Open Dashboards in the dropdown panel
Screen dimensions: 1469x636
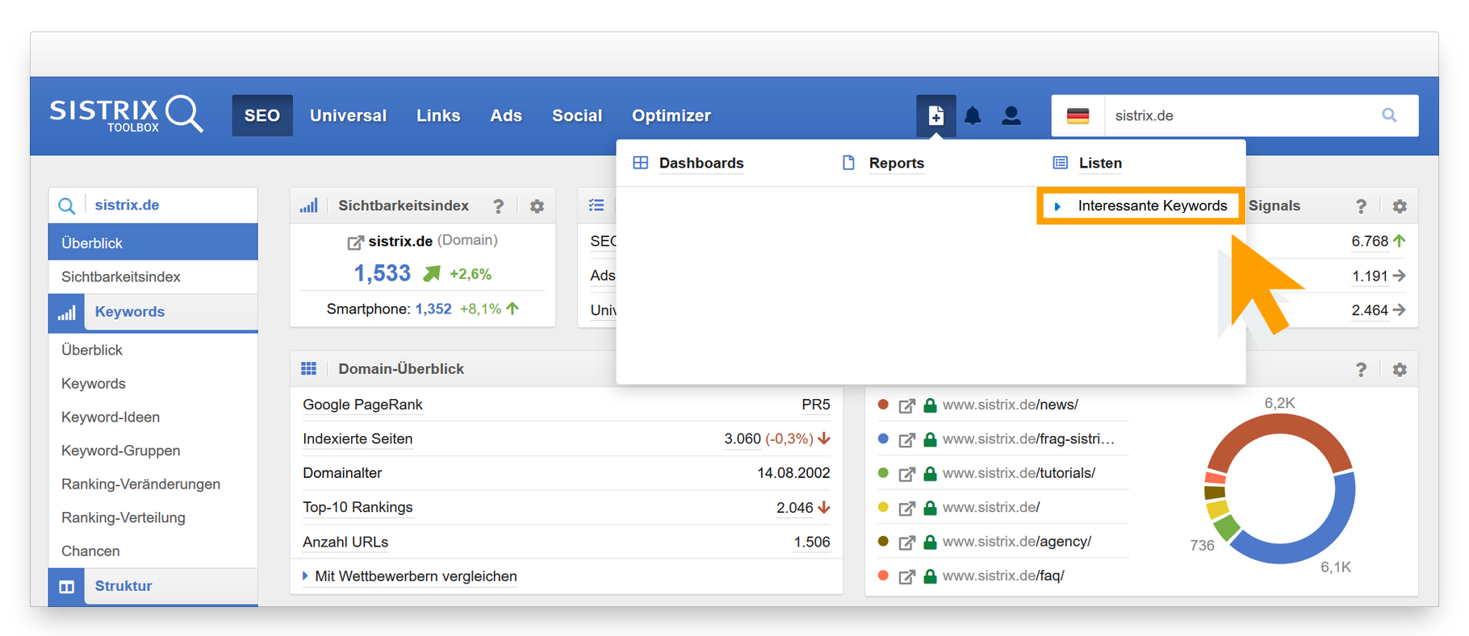(x=701, y=163)
